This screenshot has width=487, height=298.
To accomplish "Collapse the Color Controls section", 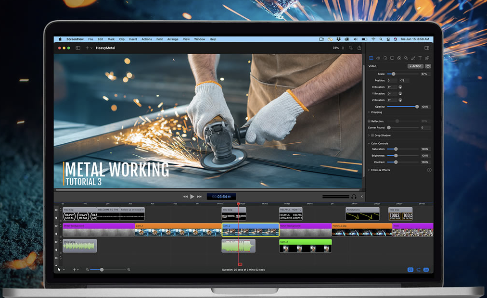I will pyautogui.click(x=369, y=144).
